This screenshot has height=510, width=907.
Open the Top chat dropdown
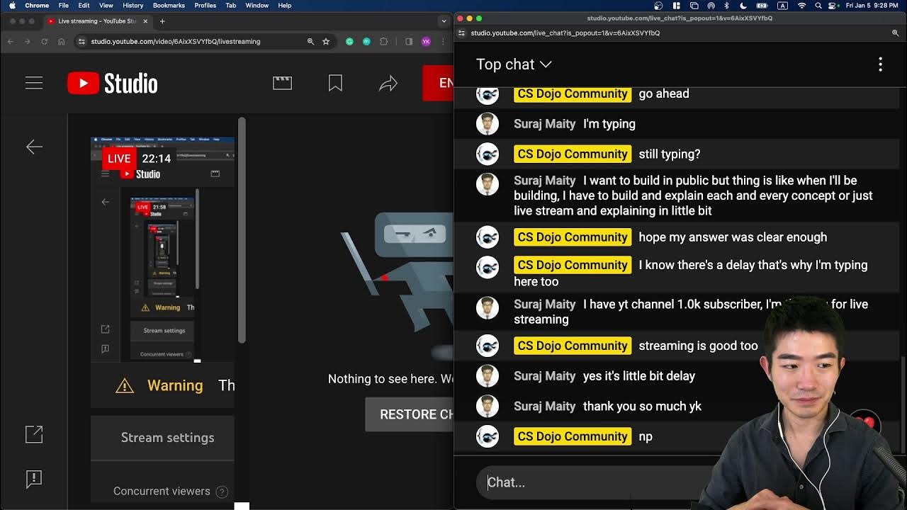[x=514, y=64]
